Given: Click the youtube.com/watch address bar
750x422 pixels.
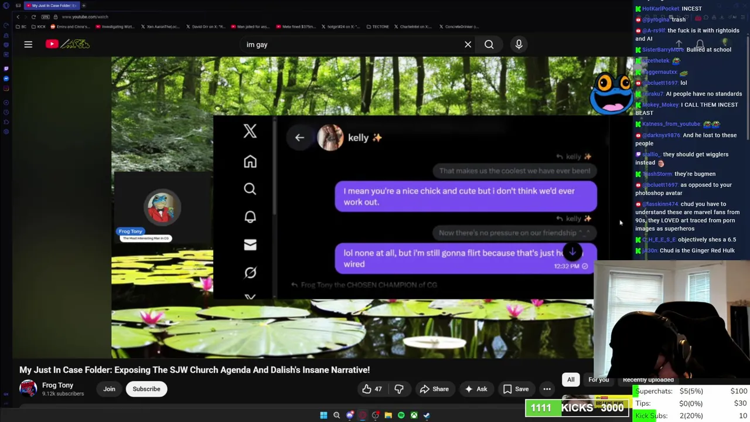Looking at the screenshot, I should (85, 17).
